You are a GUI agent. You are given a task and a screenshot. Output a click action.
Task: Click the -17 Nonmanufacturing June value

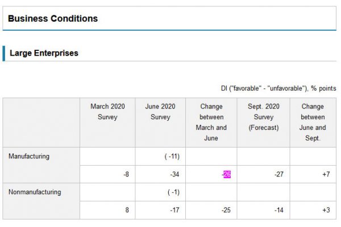tap(174, 211)
